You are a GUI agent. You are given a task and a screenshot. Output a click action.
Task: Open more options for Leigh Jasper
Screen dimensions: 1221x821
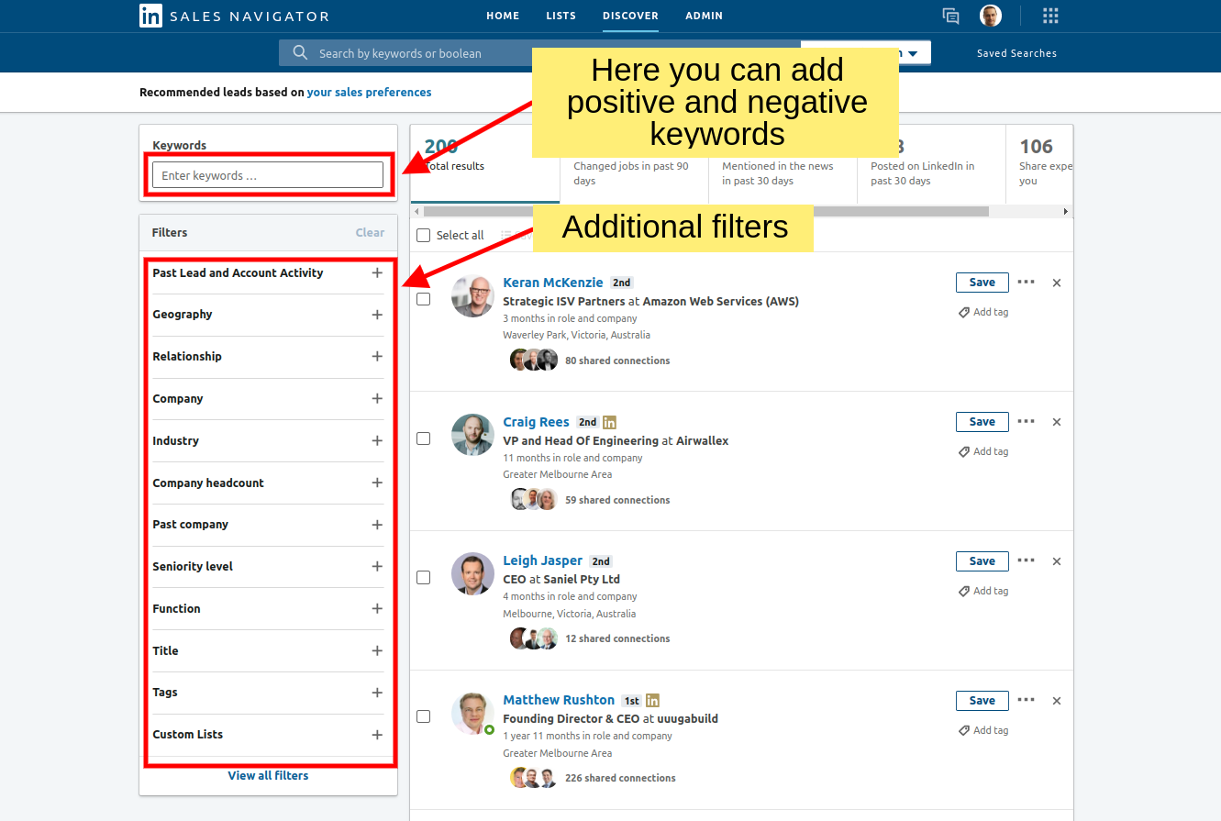(x=1027, y=560)
